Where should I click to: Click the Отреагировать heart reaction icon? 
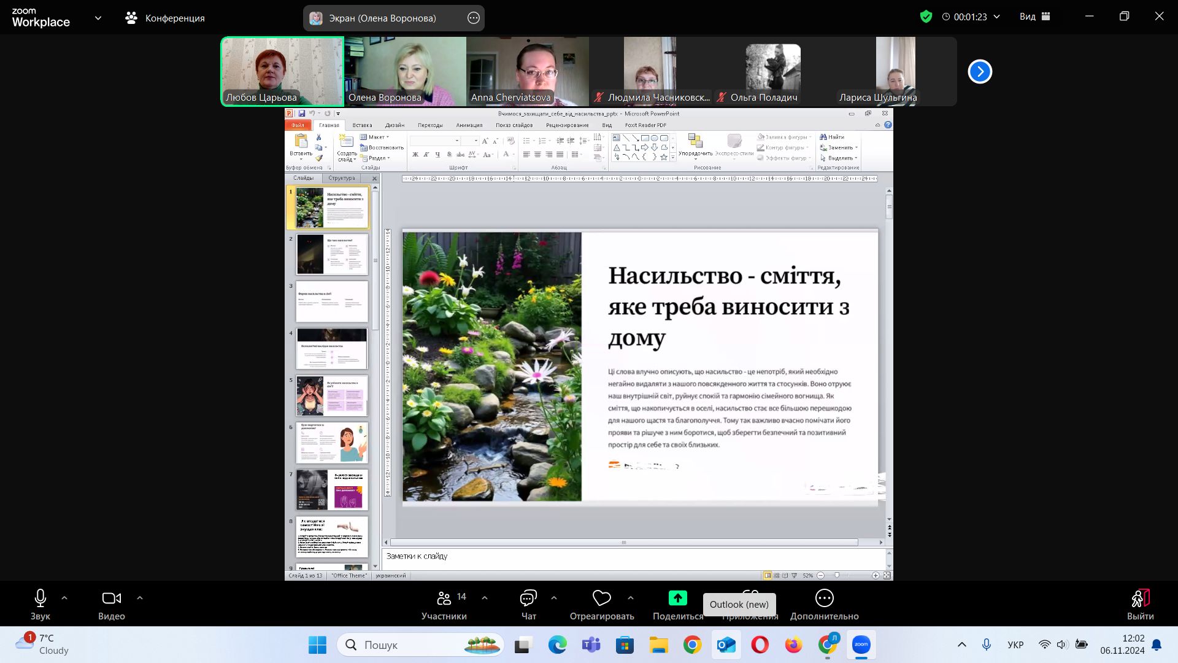click(x=601, y=599)
